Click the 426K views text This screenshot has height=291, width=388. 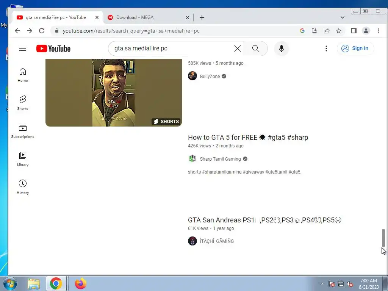[199, 146]
